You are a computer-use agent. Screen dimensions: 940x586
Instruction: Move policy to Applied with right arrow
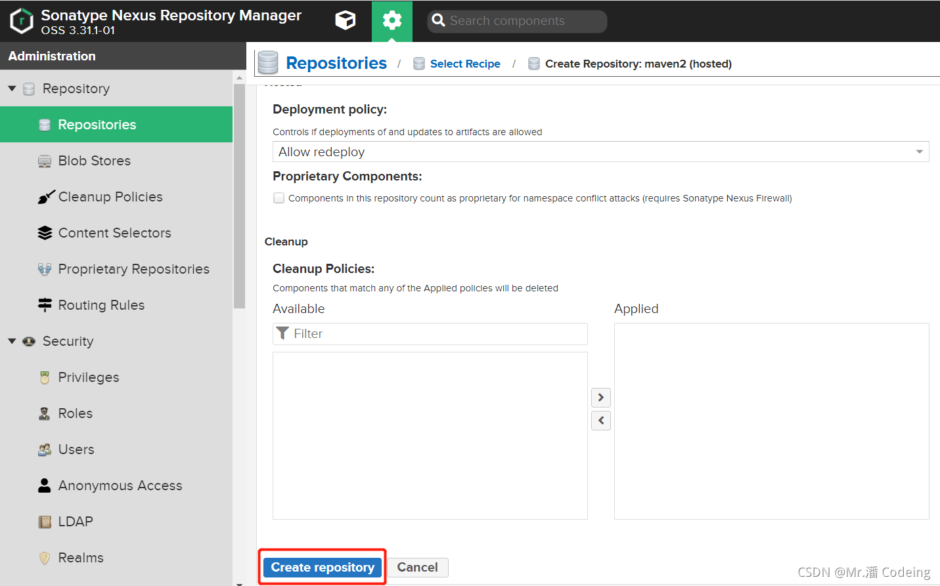(601, 398)
